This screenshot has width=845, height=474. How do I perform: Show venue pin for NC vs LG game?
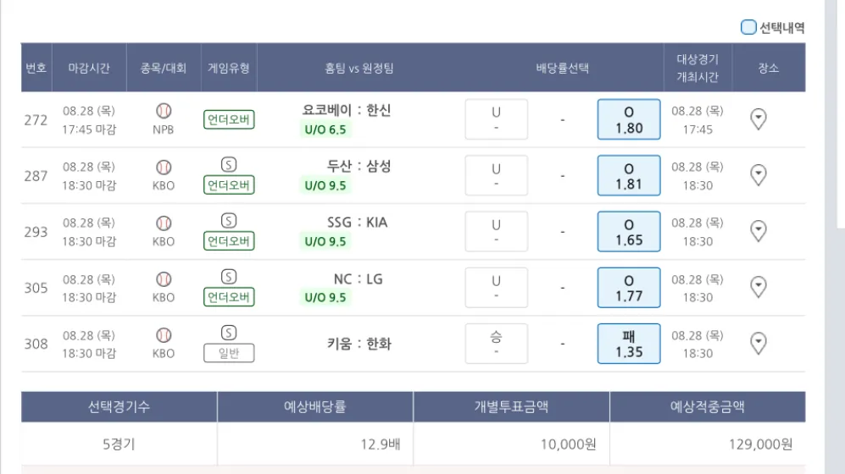tap(759, 288)
